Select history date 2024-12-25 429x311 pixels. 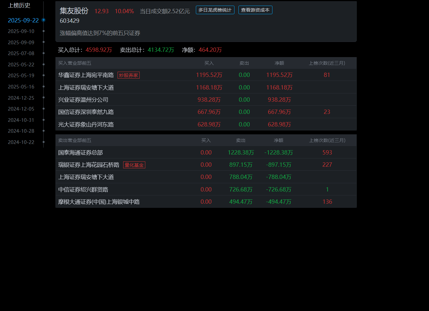click(x=21, y=98)
